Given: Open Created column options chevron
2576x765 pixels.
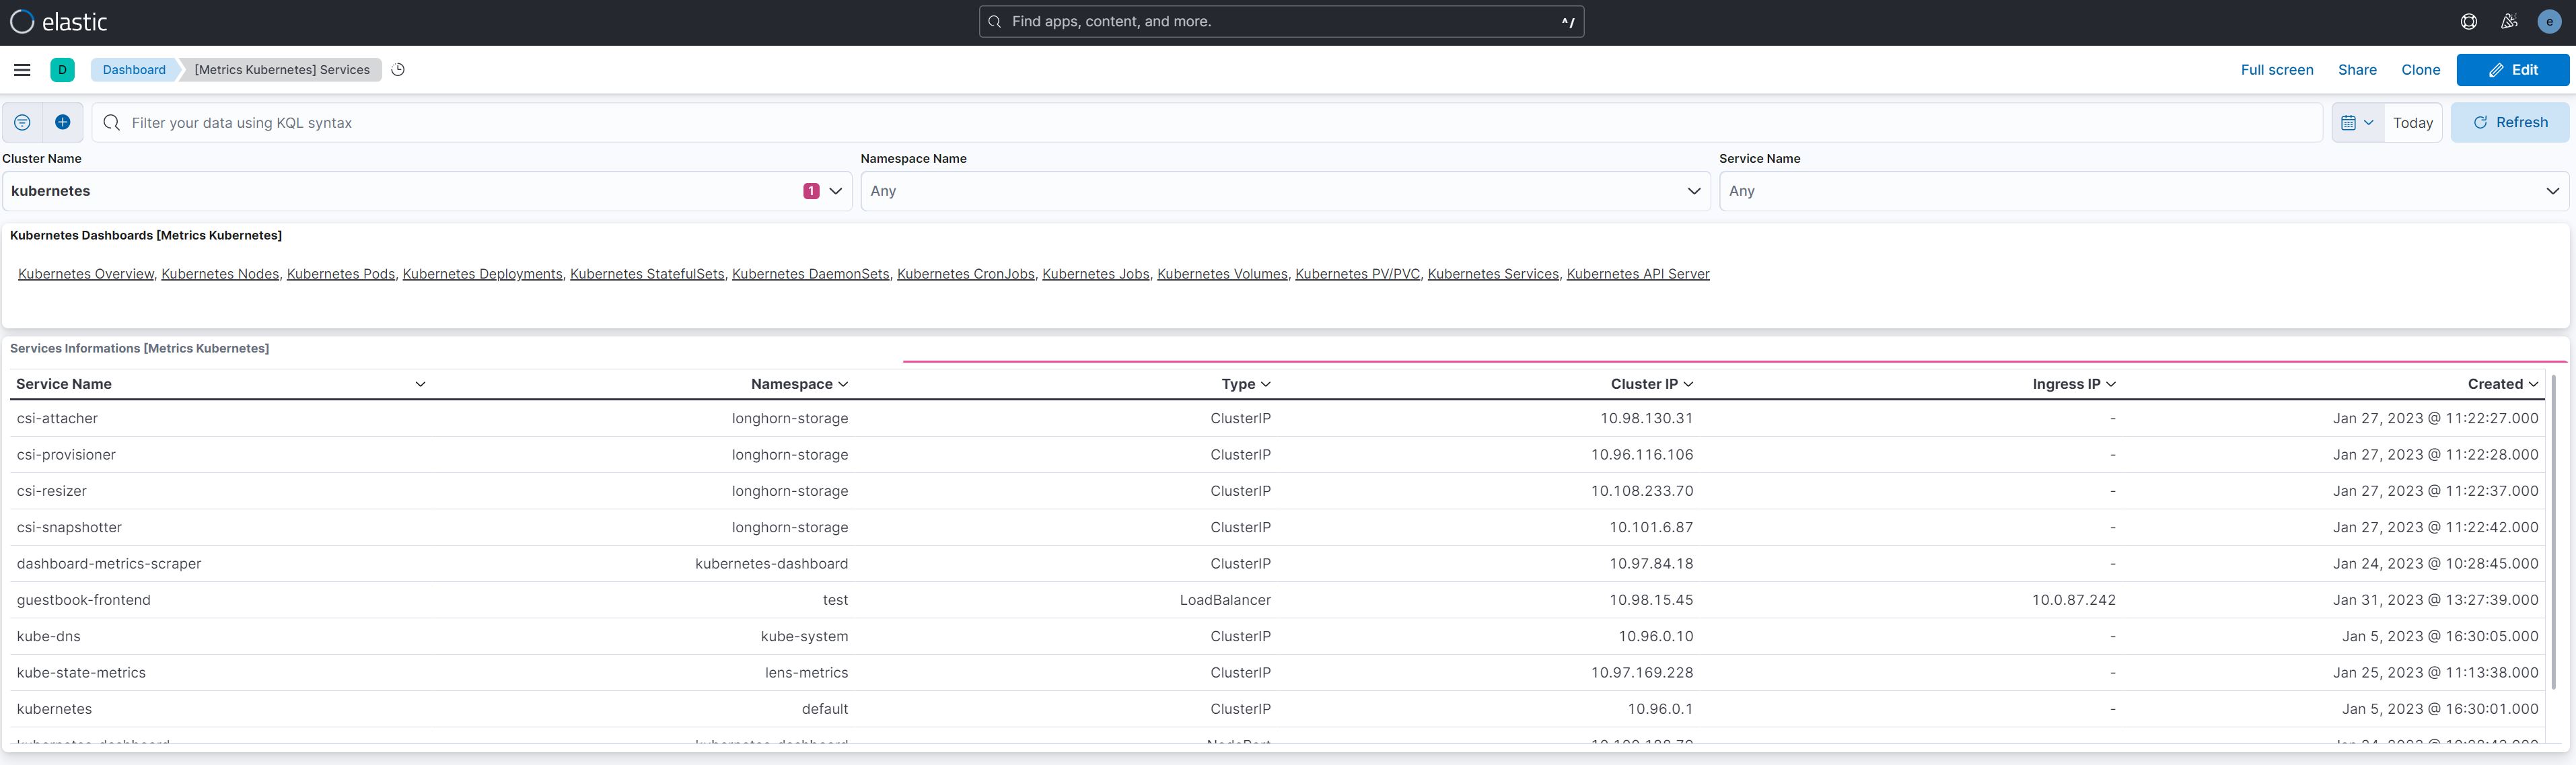Looking at the screenshot, I should tap(2533, 384).
